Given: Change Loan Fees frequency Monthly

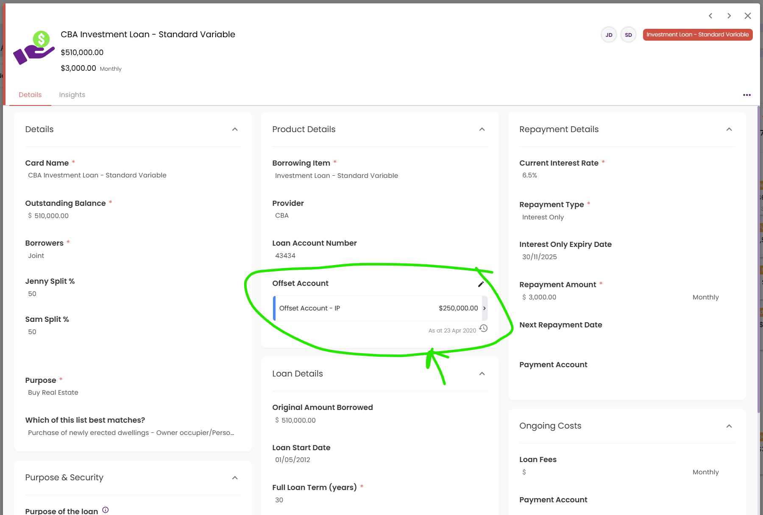Looking at the screenshot, I should click(706, 472).
